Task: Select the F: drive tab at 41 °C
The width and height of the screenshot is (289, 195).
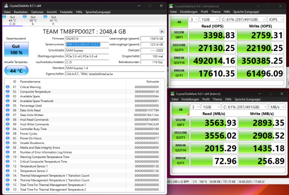Action: 53,20
